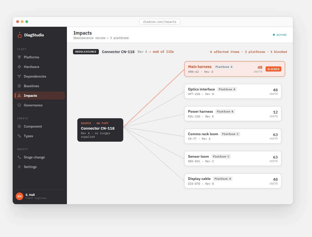Select the Power harness card

coord(233,114)
